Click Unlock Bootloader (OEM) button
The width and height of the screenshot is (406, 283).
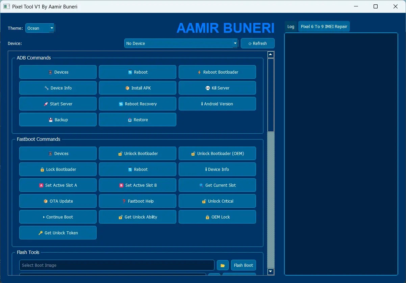point(217,153)
